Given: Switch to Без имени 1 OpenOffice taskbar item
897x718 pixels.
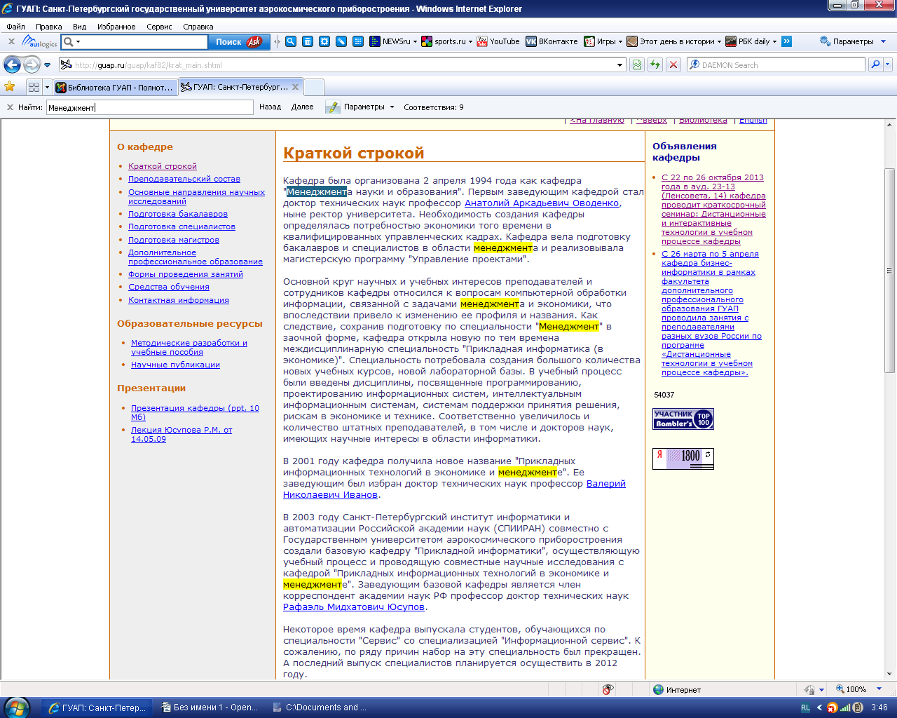Looking at the screenshot, I should tap(210, 707).
